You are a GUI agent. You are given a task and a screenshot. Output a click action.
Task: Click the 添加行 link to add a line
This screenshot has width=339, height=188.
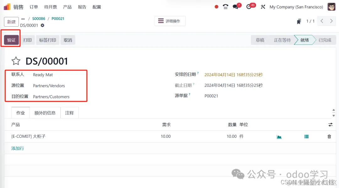(17, 148)
